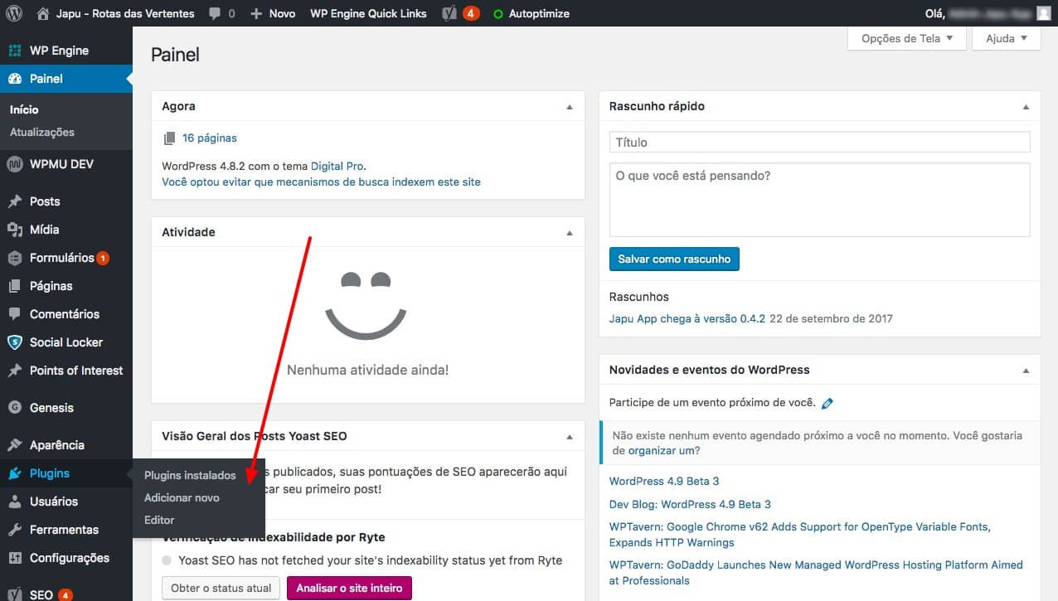Select Editor from the Plugins submenu
This screenshot has height=601, width=1058.
click(x=159, y=521)
